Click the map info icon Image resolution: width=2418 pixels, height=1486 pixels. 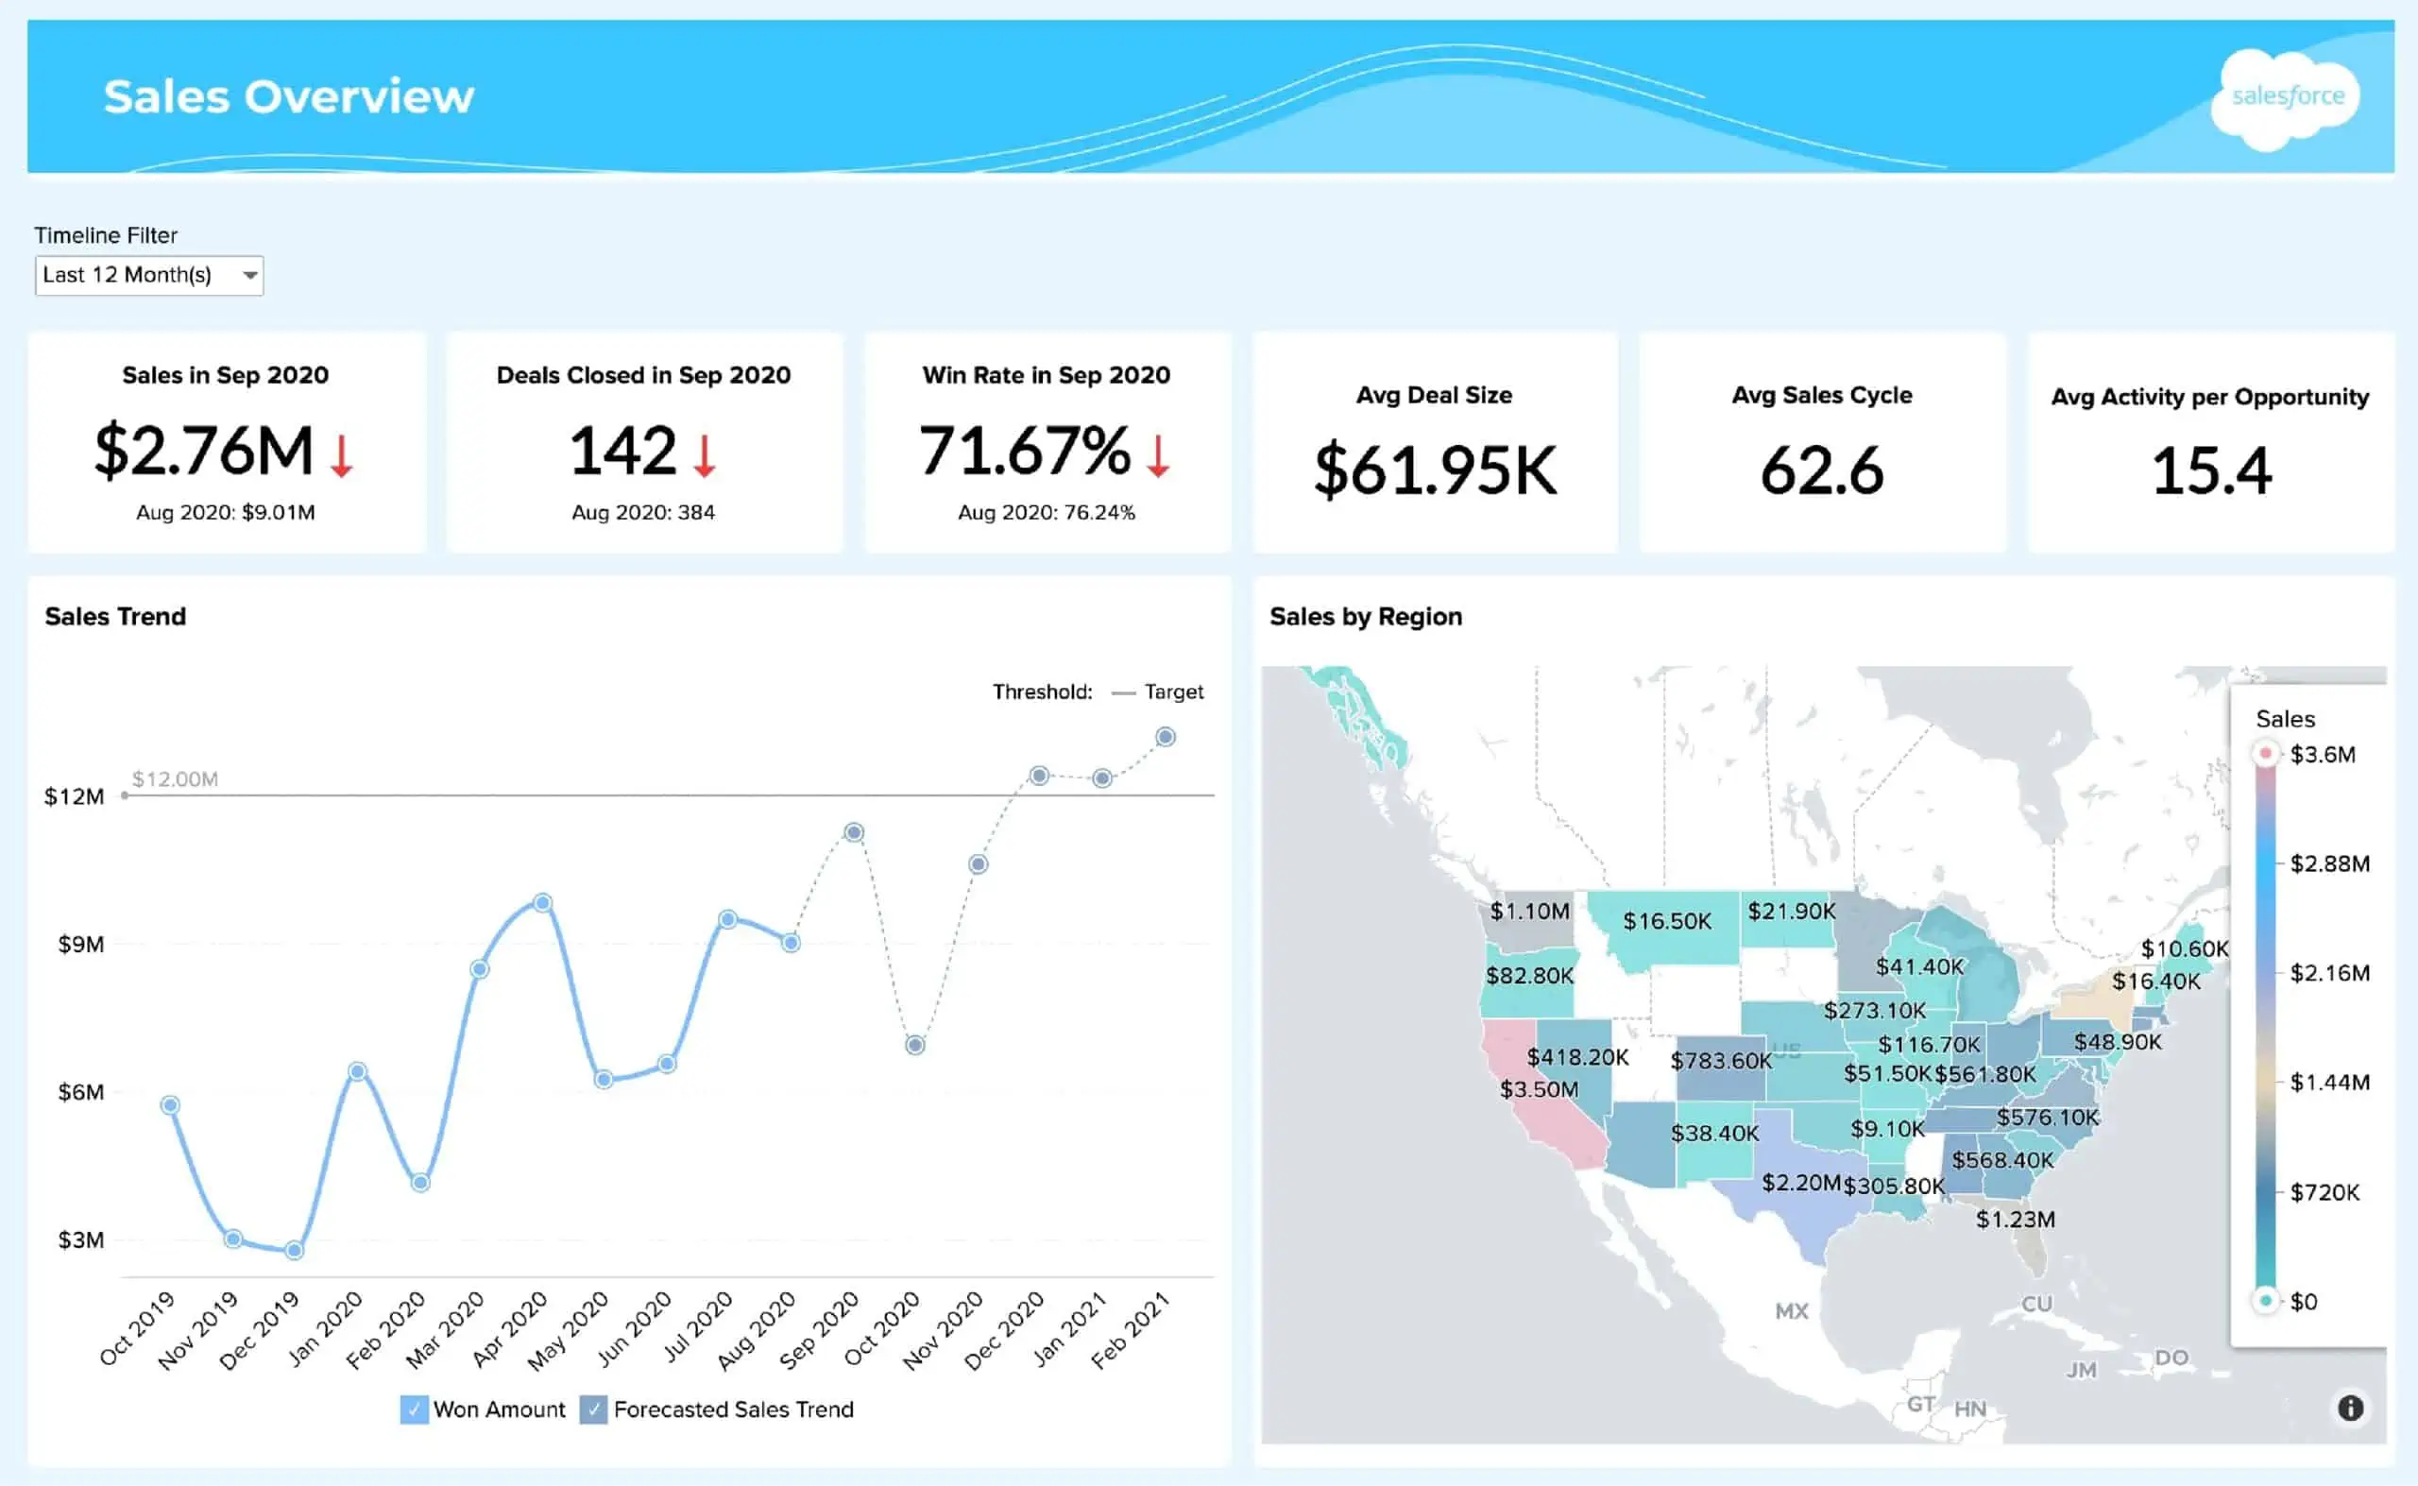pyautogui.click(x=2350, y=1409)
